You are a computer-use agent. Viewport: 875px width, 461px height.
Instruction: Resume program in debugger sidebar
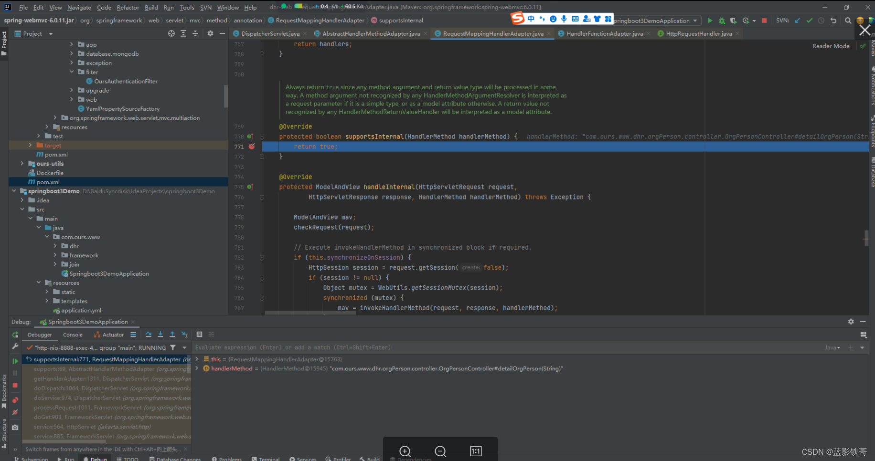[15, 361]
